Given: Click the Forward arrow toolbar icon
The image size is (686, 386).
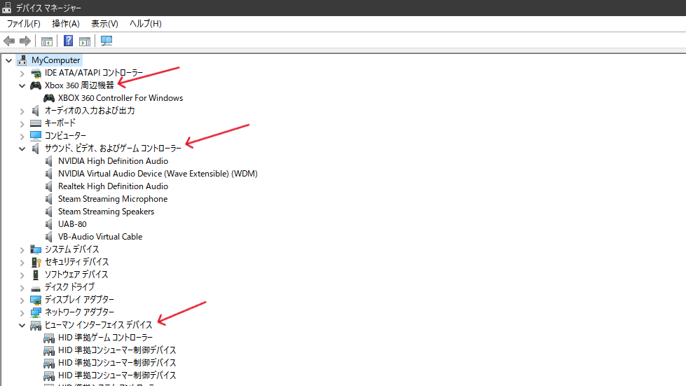Looking at the screenshot, I should click(x=25, y=41).
